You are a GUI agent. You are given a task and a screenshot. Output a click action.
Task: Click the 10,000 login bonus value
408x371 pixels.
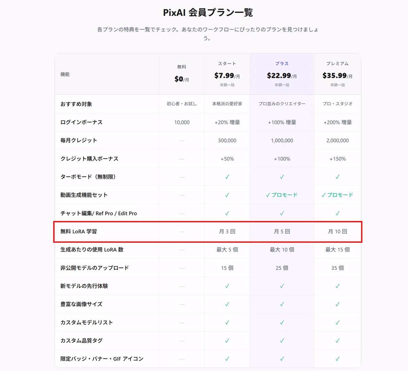(182, 122)
